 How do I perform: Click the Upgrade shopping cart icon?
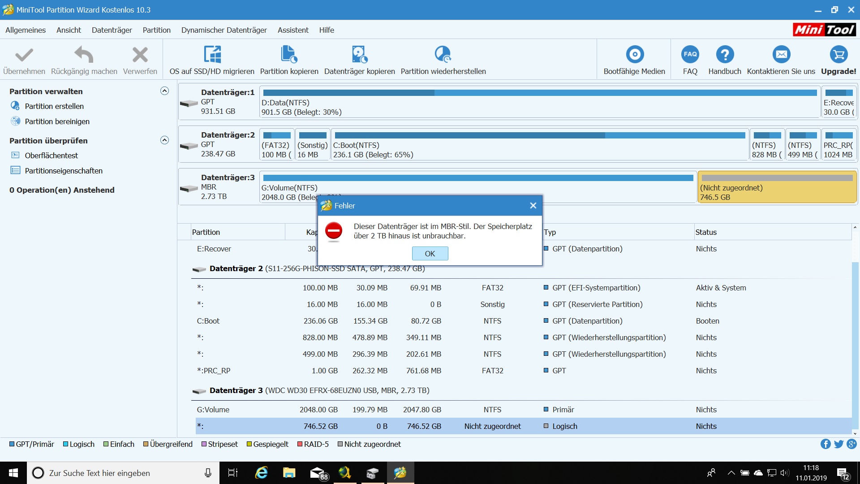(x=838, y=55)
